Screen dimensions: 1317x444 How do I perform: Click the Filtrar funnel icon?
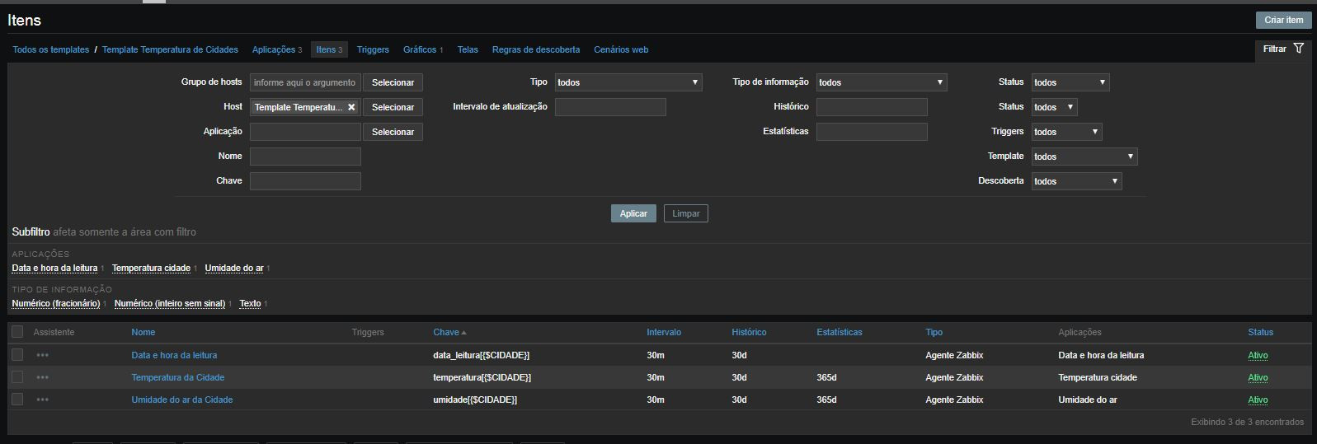1298,49
